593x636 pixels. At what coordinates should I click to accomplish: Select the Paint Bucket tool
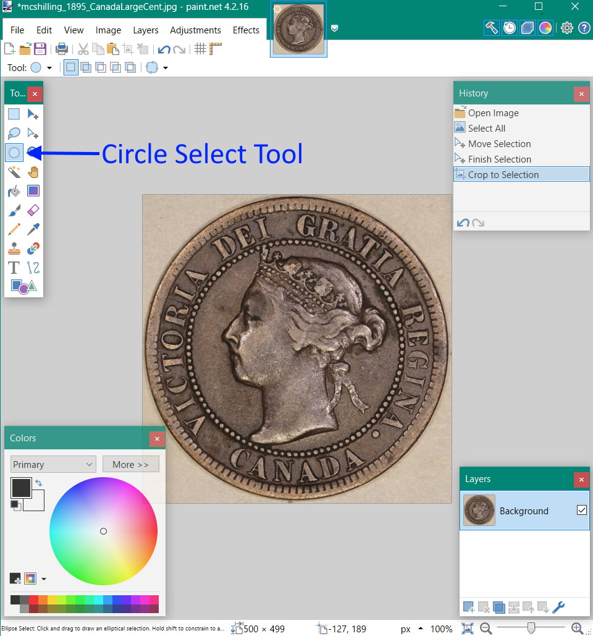(14, 191)
